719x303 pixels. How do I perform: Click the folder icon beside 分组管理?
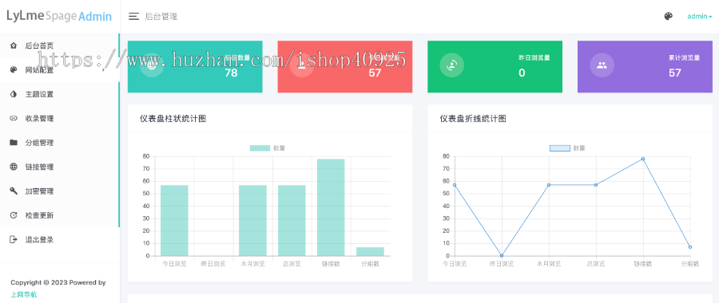coord(14,143)
